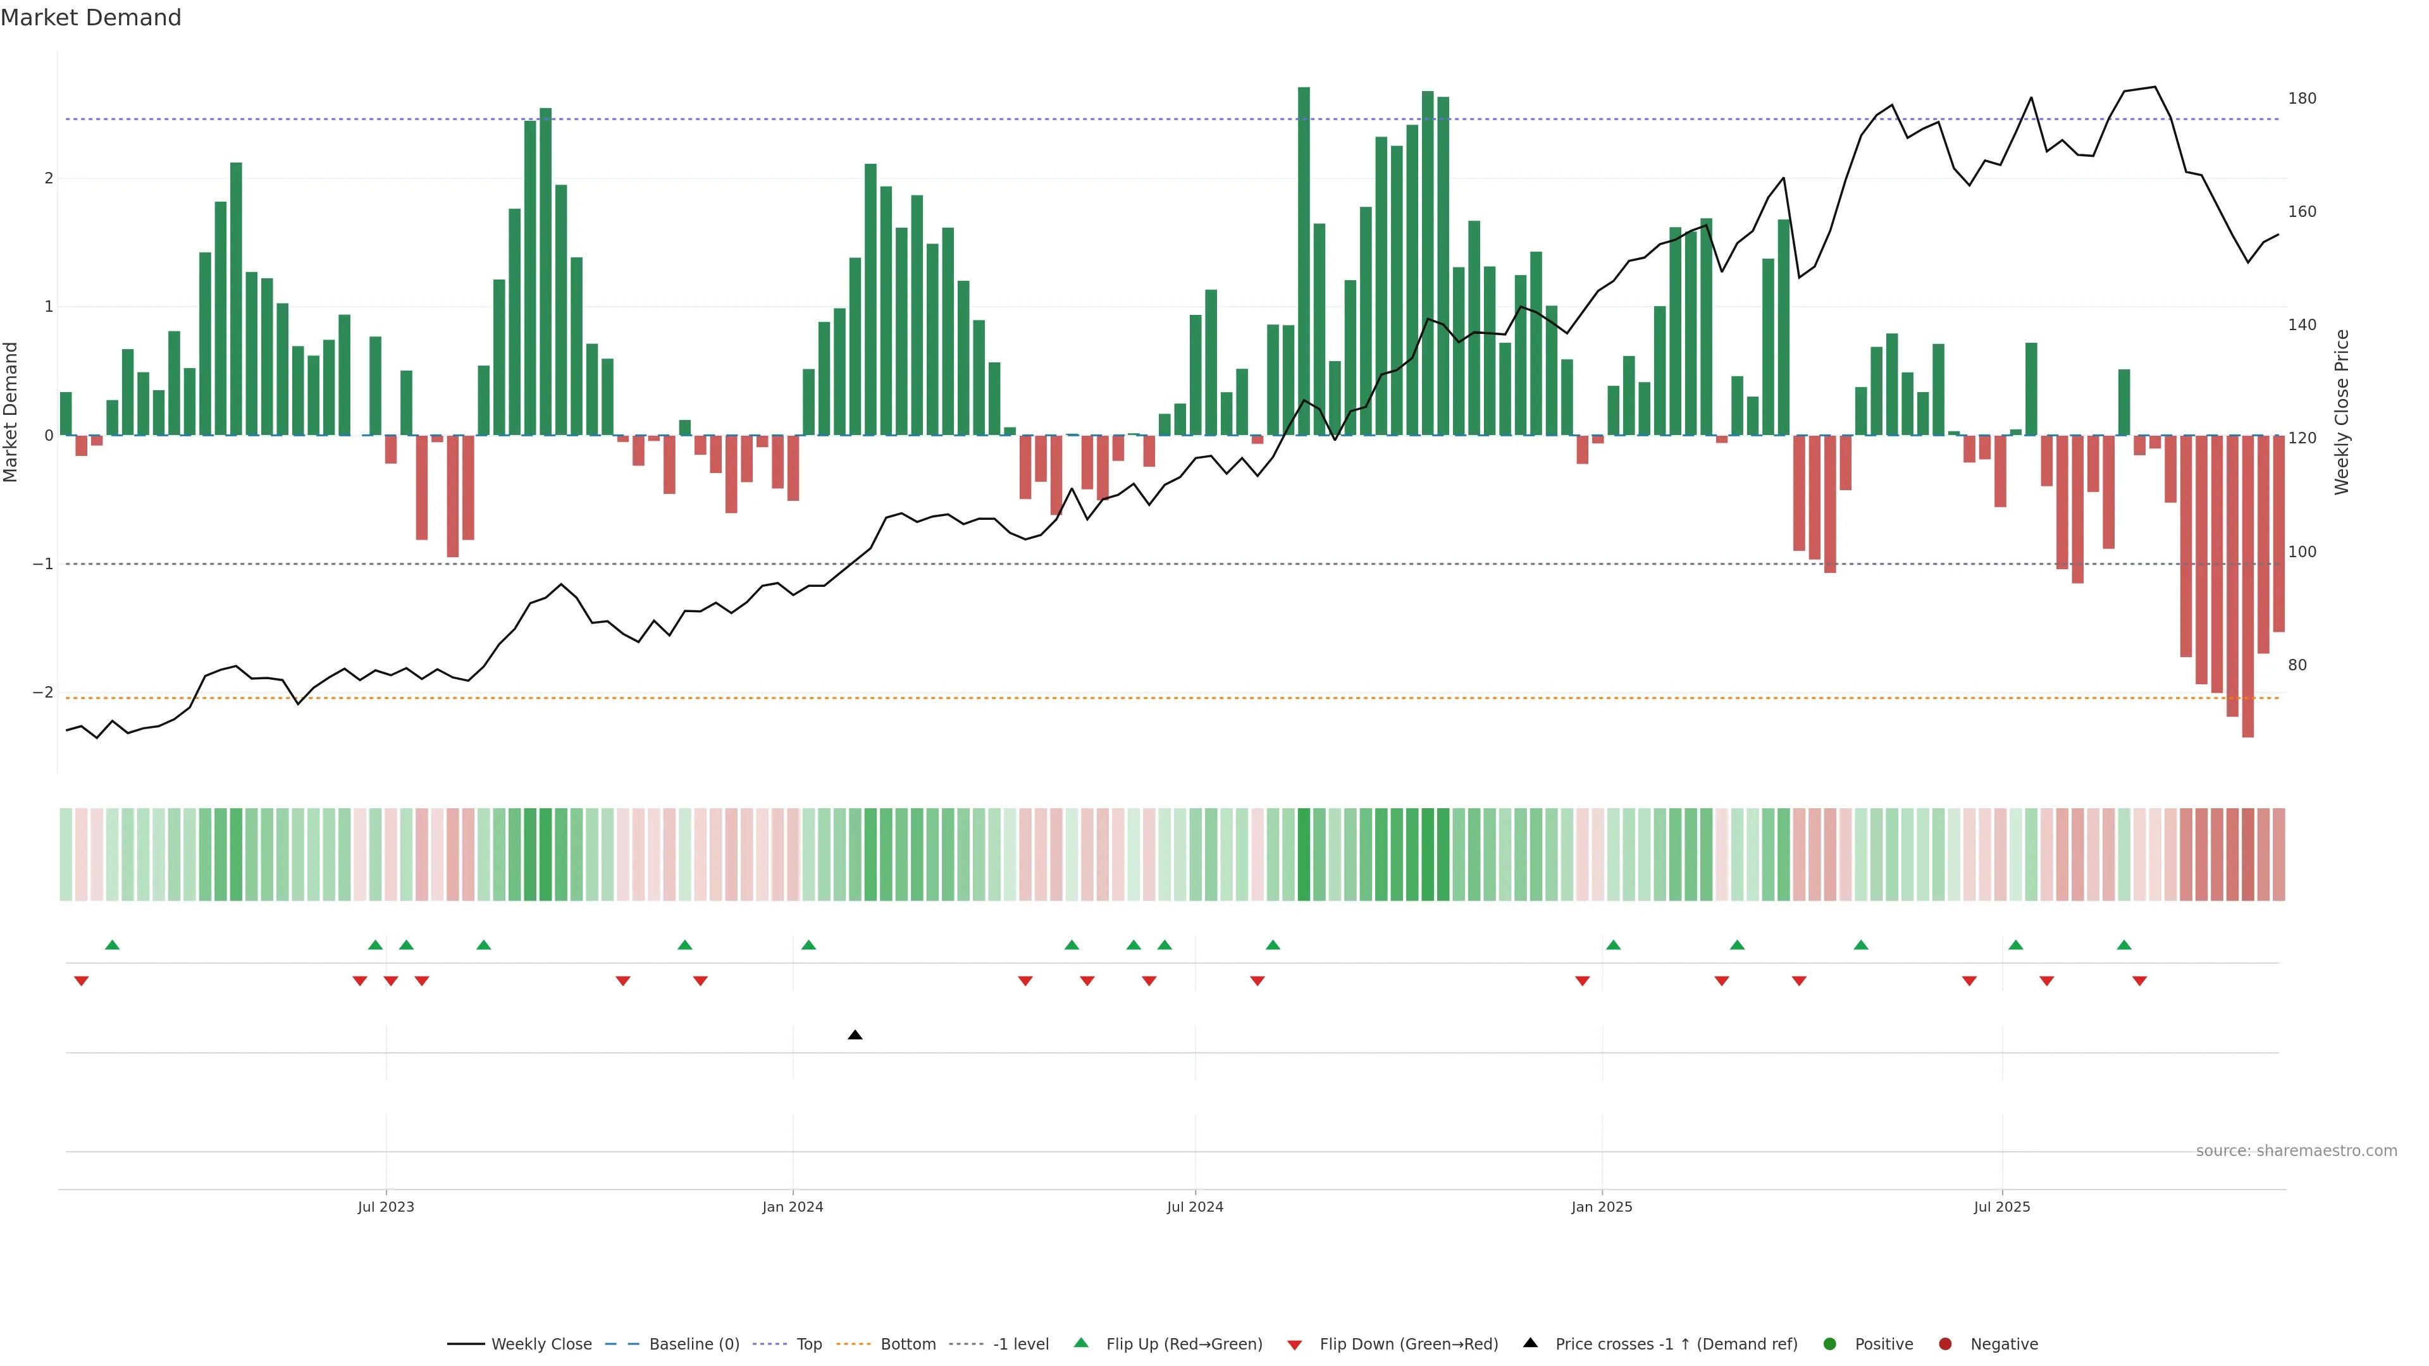Click the Jul 2023 axis label

click(386, 1207)
